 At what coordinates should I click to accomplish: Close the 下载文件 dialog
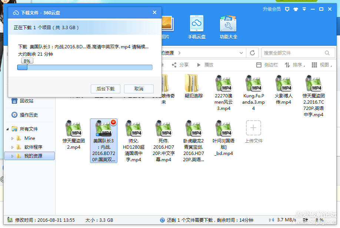(x=154, y=13)
